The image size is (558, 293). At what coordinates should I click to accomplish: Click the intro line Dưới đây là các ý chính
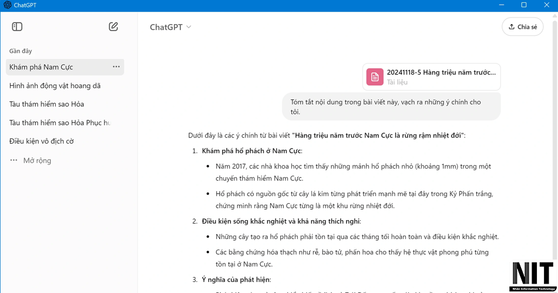327,135
